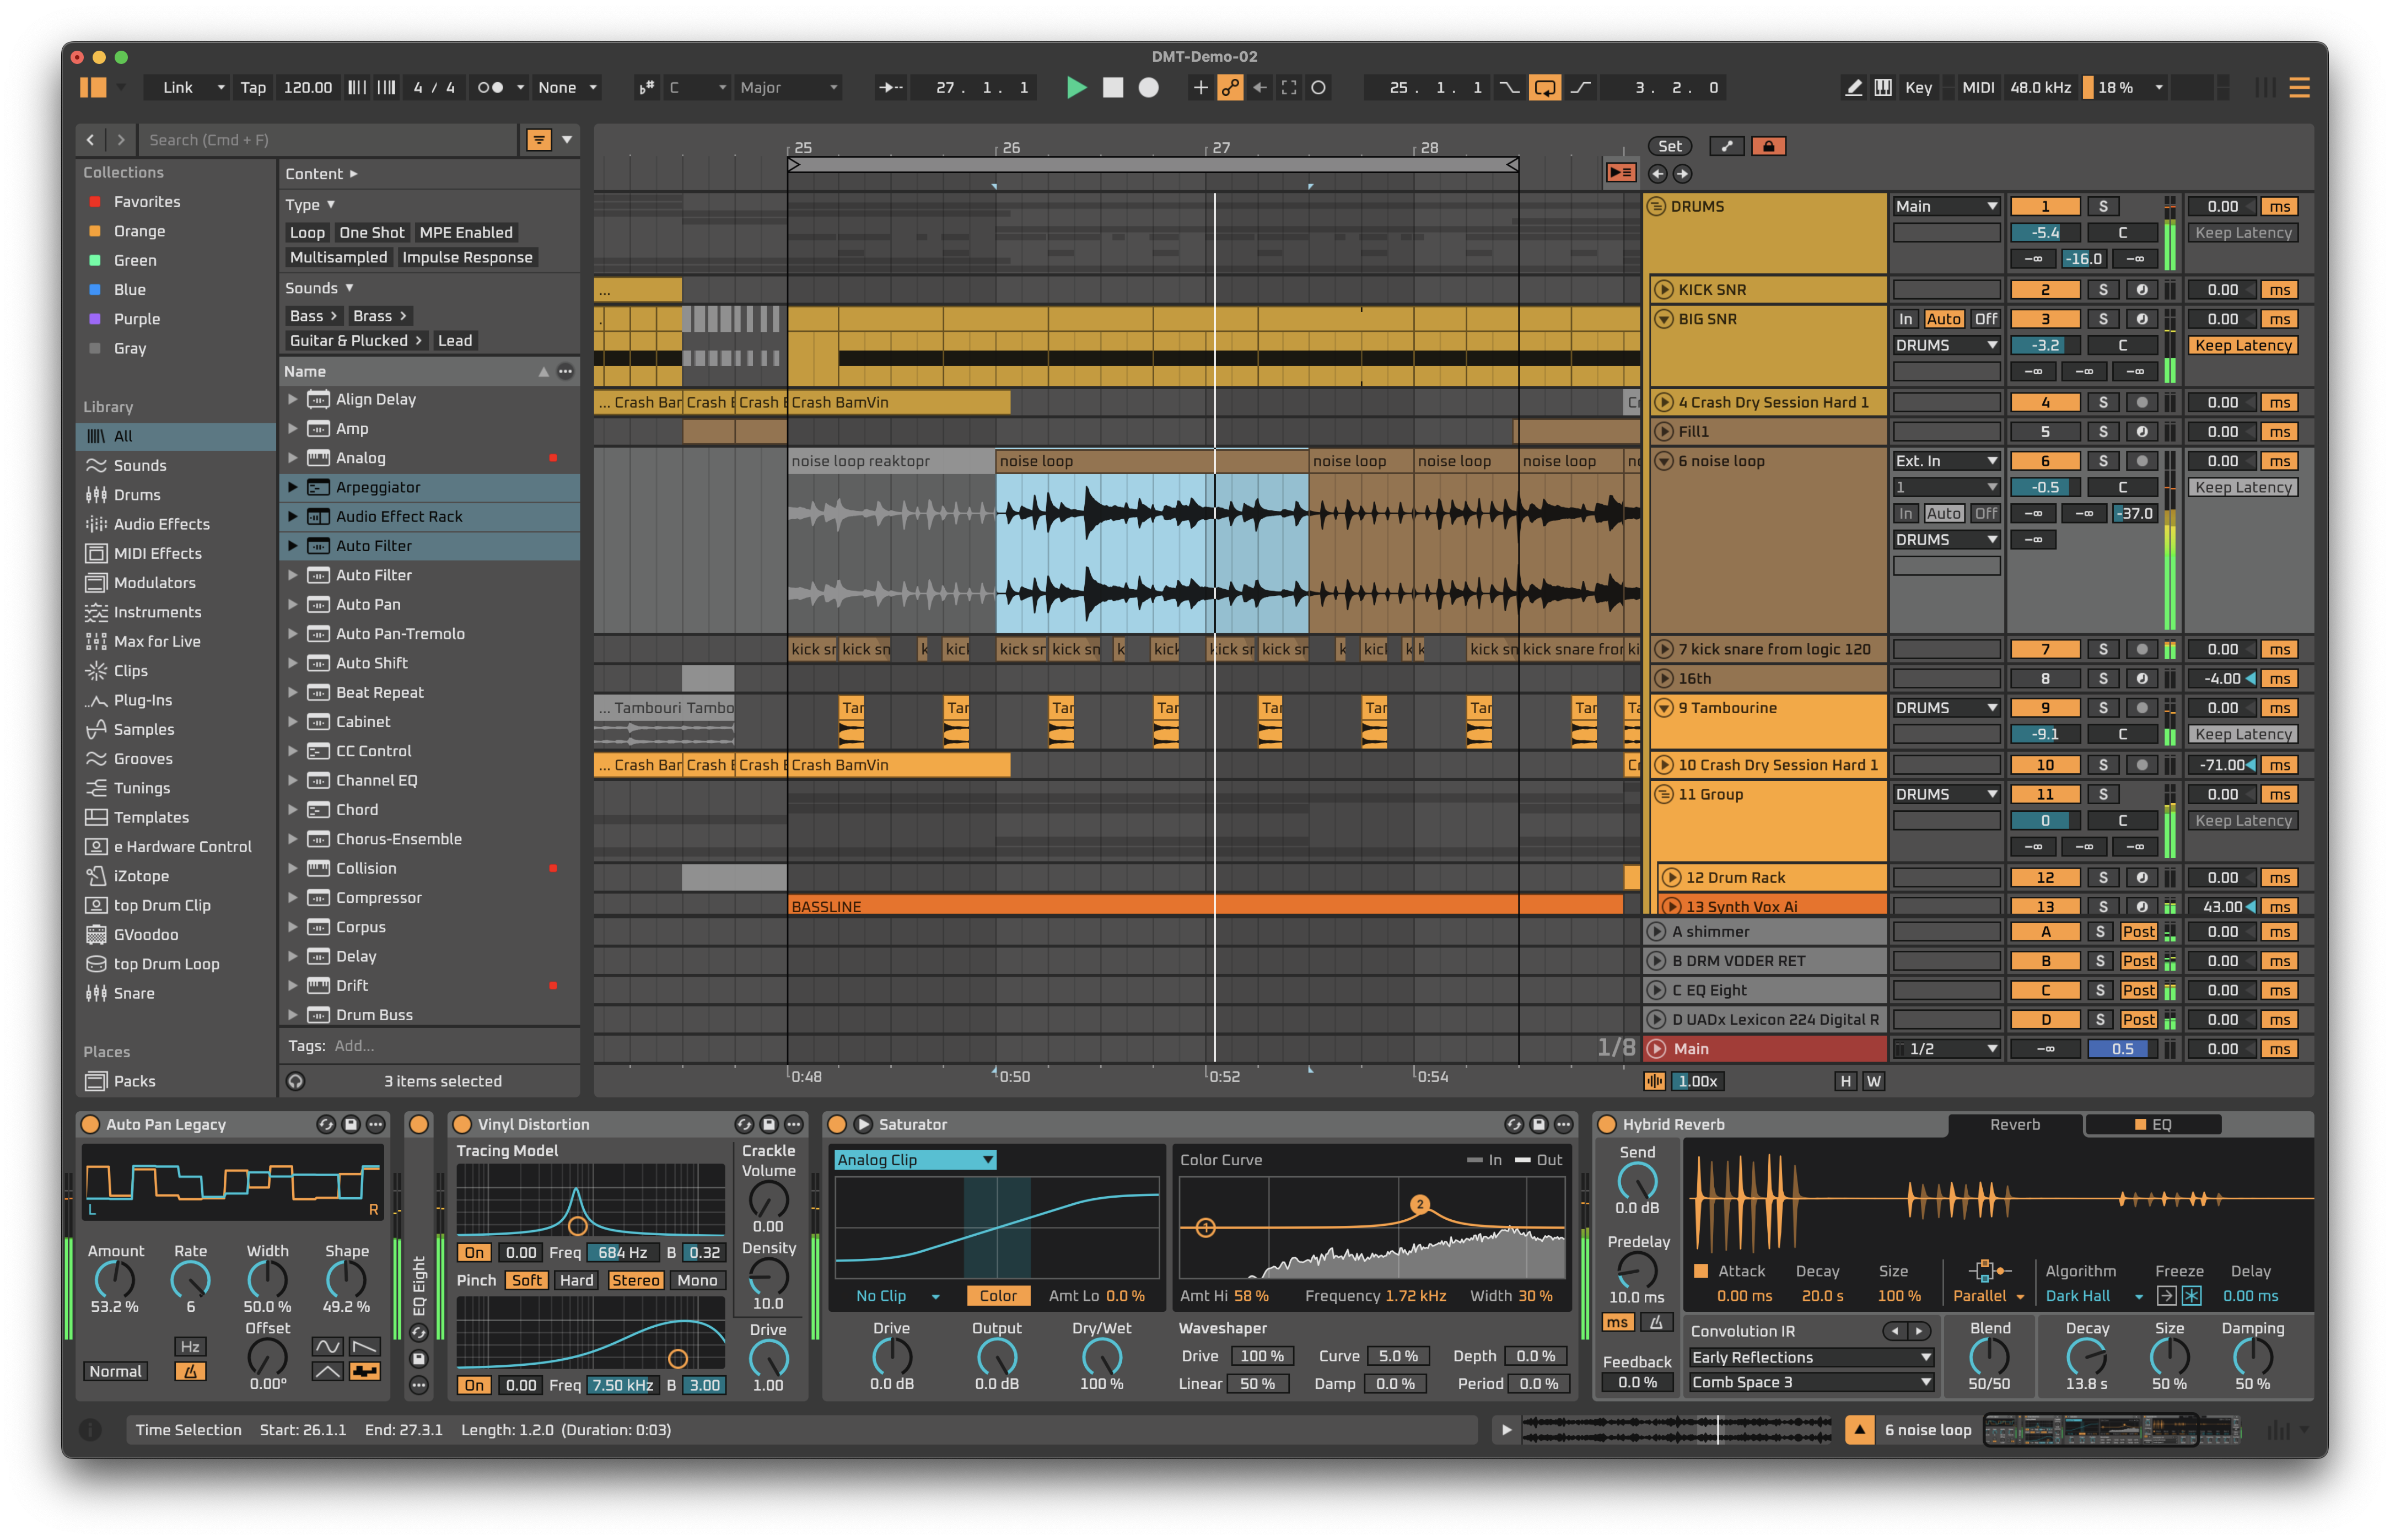Viewport: 2390px width, 1540px height.
Task: Open the Instruments library category
Action: click(x=157, y=612)
